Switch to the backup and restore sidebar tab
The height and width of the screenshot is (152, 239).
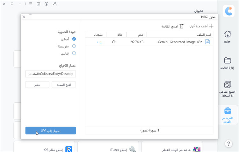point(228,89)
